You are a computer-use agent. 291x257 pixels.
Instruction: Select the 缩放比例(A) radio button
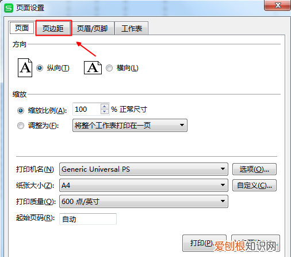tap(21, 111)
